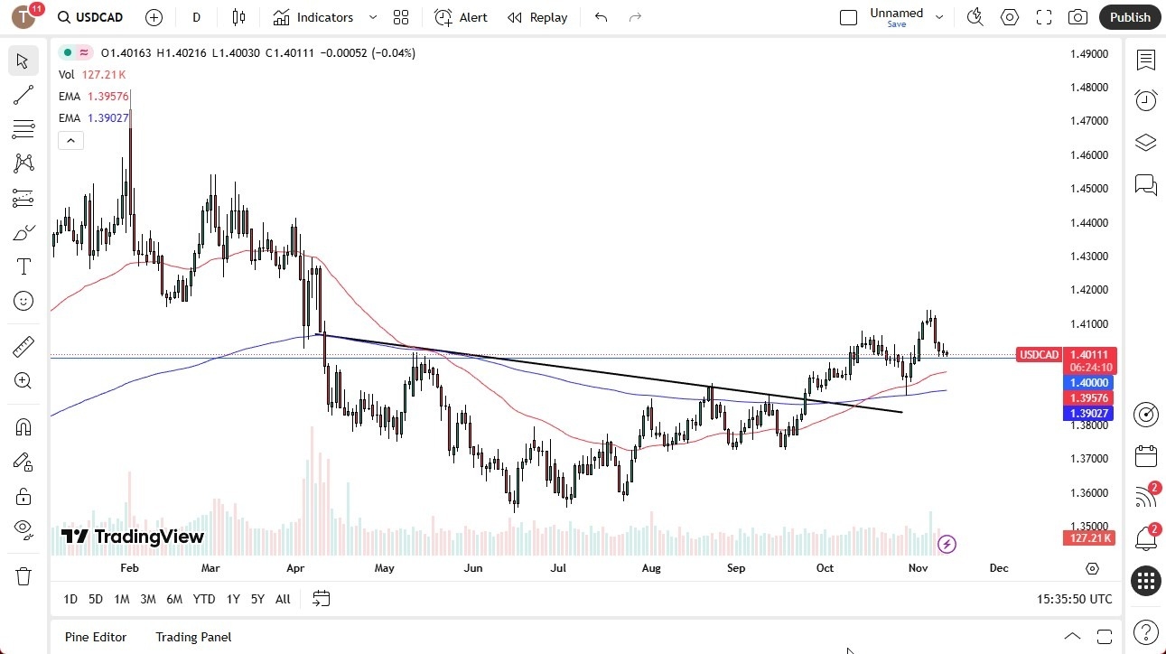Viewport: 1166px width, 654px height.
Task: Toggle magnet mode on
Action: tap(23, 426)
